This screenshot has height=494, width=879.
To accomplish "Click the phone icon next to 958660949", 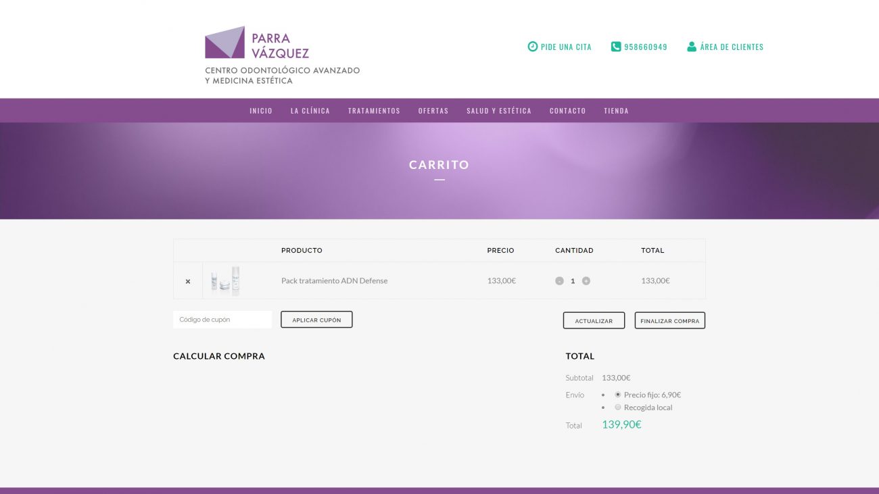I will tap(616, 47).
